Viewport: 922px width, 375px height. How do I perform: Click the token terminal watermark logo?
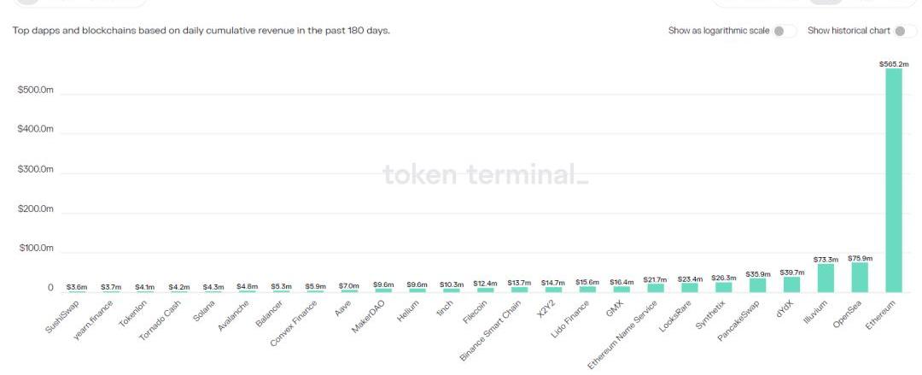(x=485, y=174)
